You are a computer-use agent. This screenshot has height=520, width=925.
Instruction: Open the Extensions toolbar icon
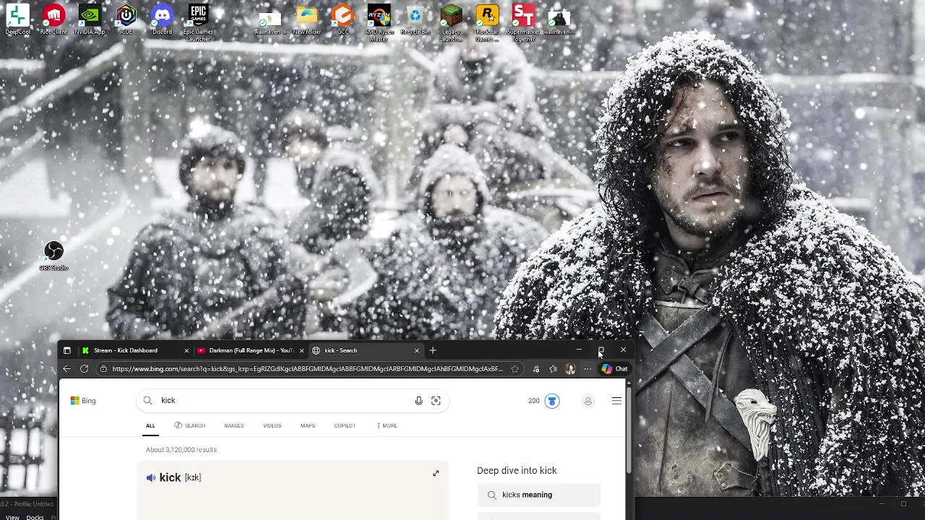[x=535, y=369]
